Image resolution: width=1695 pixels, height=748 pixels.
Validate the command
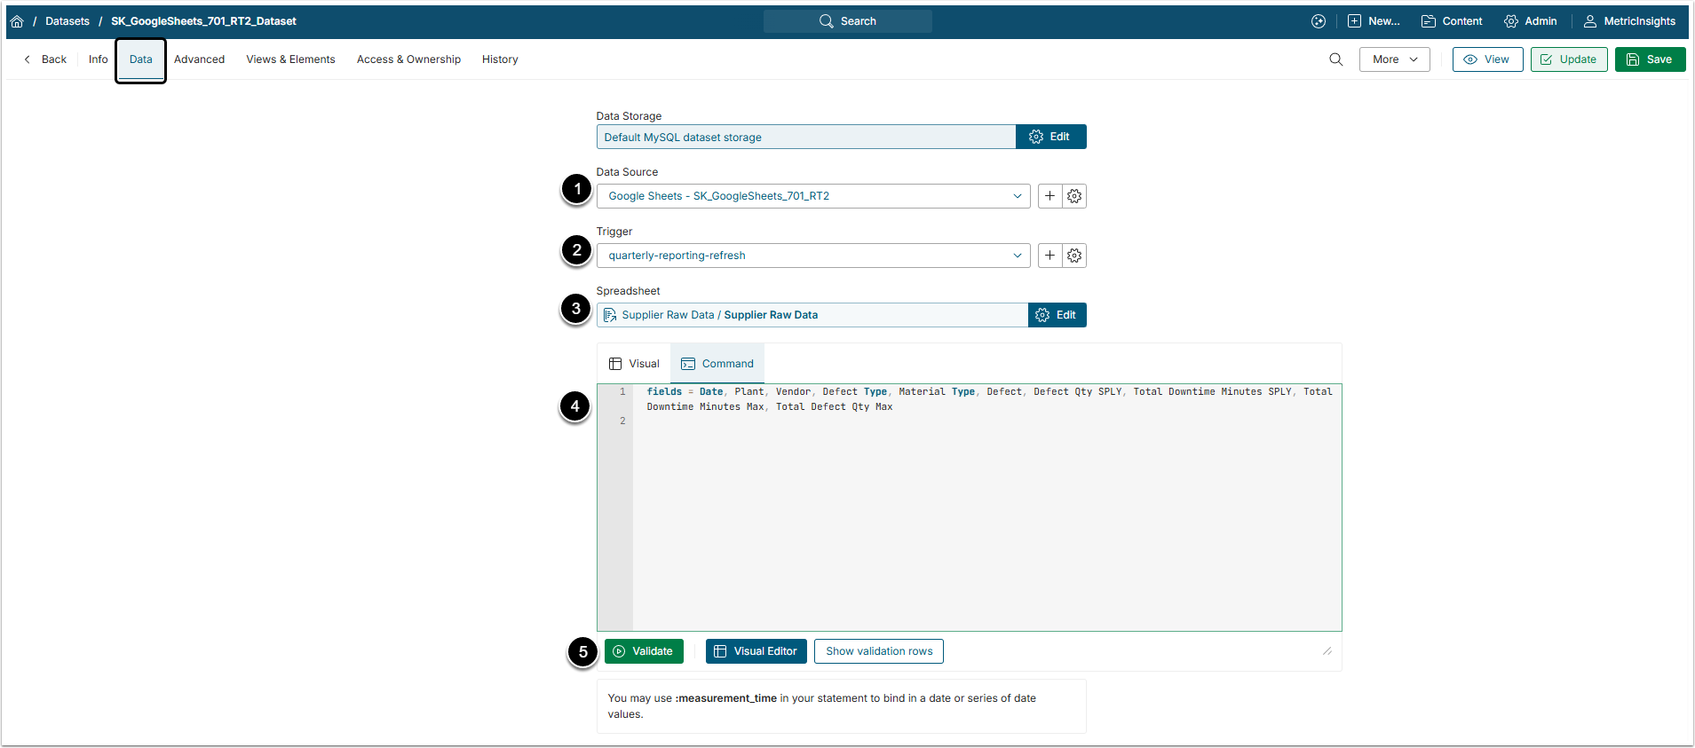pyautogui.click(x=644, y=651)
